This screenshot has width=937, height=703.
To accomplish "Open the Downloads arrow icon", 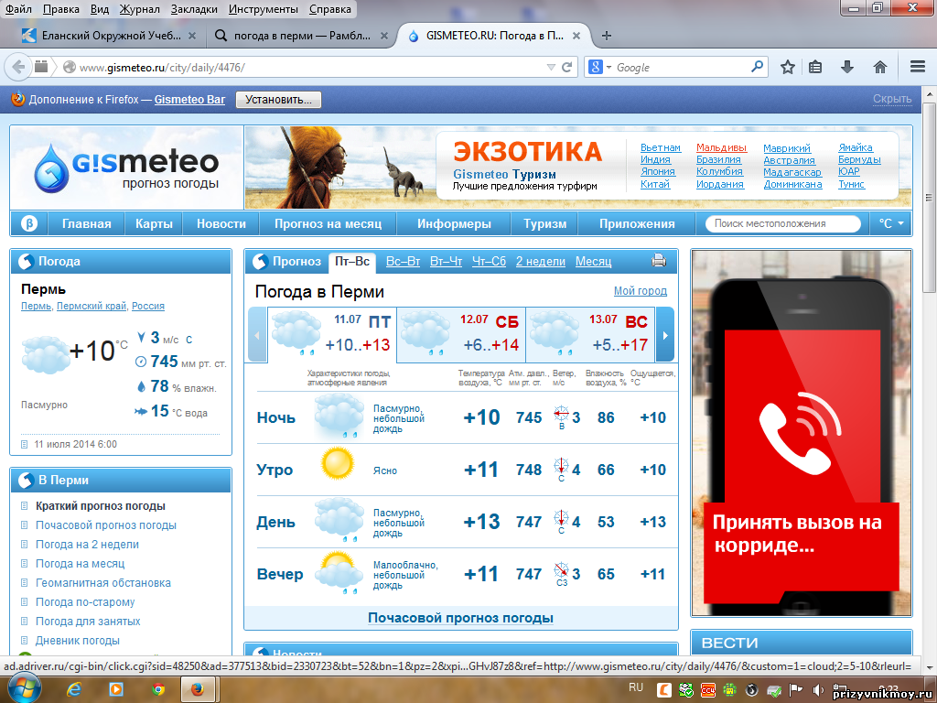I will [x=846, y=67].
